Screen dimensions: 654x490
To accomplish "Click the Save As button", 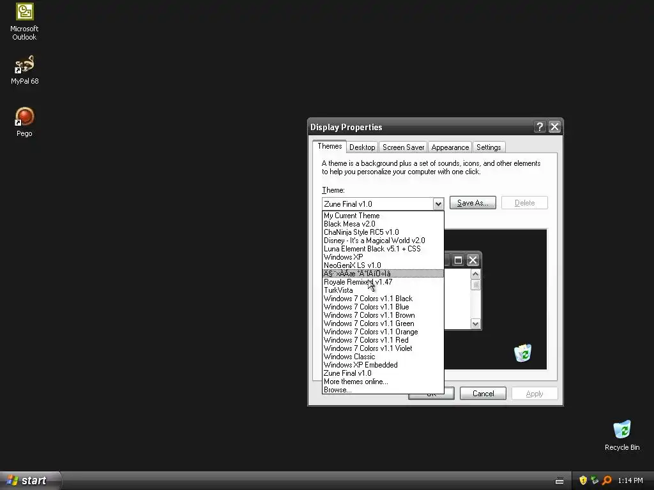I will [x=473, y=203].
